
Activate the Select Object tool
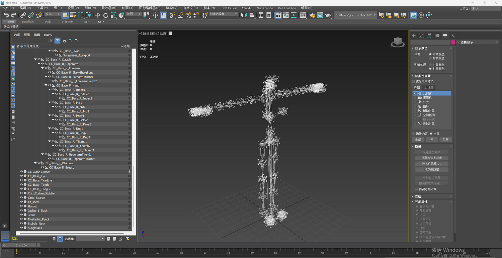tap(65, 15)
